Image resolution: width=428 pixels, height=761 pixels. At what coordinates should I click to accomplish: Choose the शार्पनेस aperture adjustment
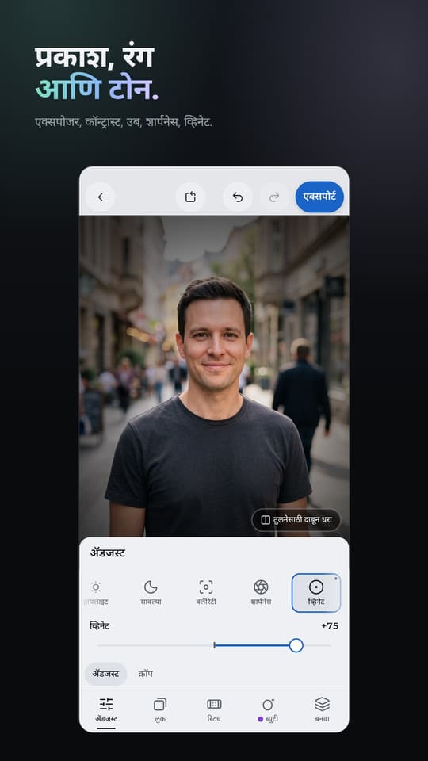(x=261, y=593)
